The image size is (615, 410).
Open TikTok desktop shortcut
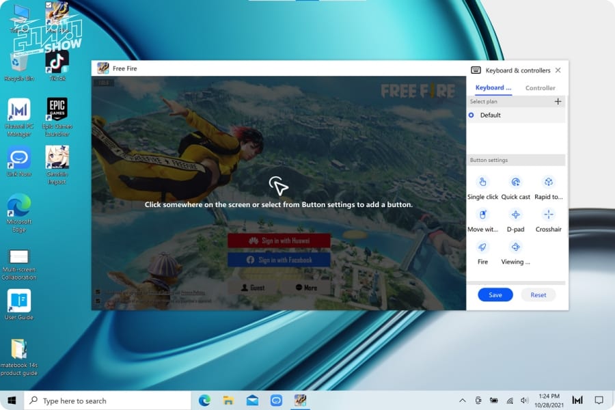(57, 66)
